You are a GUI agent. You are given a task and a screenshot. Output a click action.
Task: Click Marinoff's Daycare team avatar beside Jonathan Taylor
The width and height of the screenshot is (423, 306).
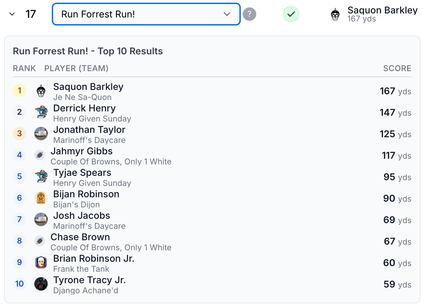coord(41,134)
